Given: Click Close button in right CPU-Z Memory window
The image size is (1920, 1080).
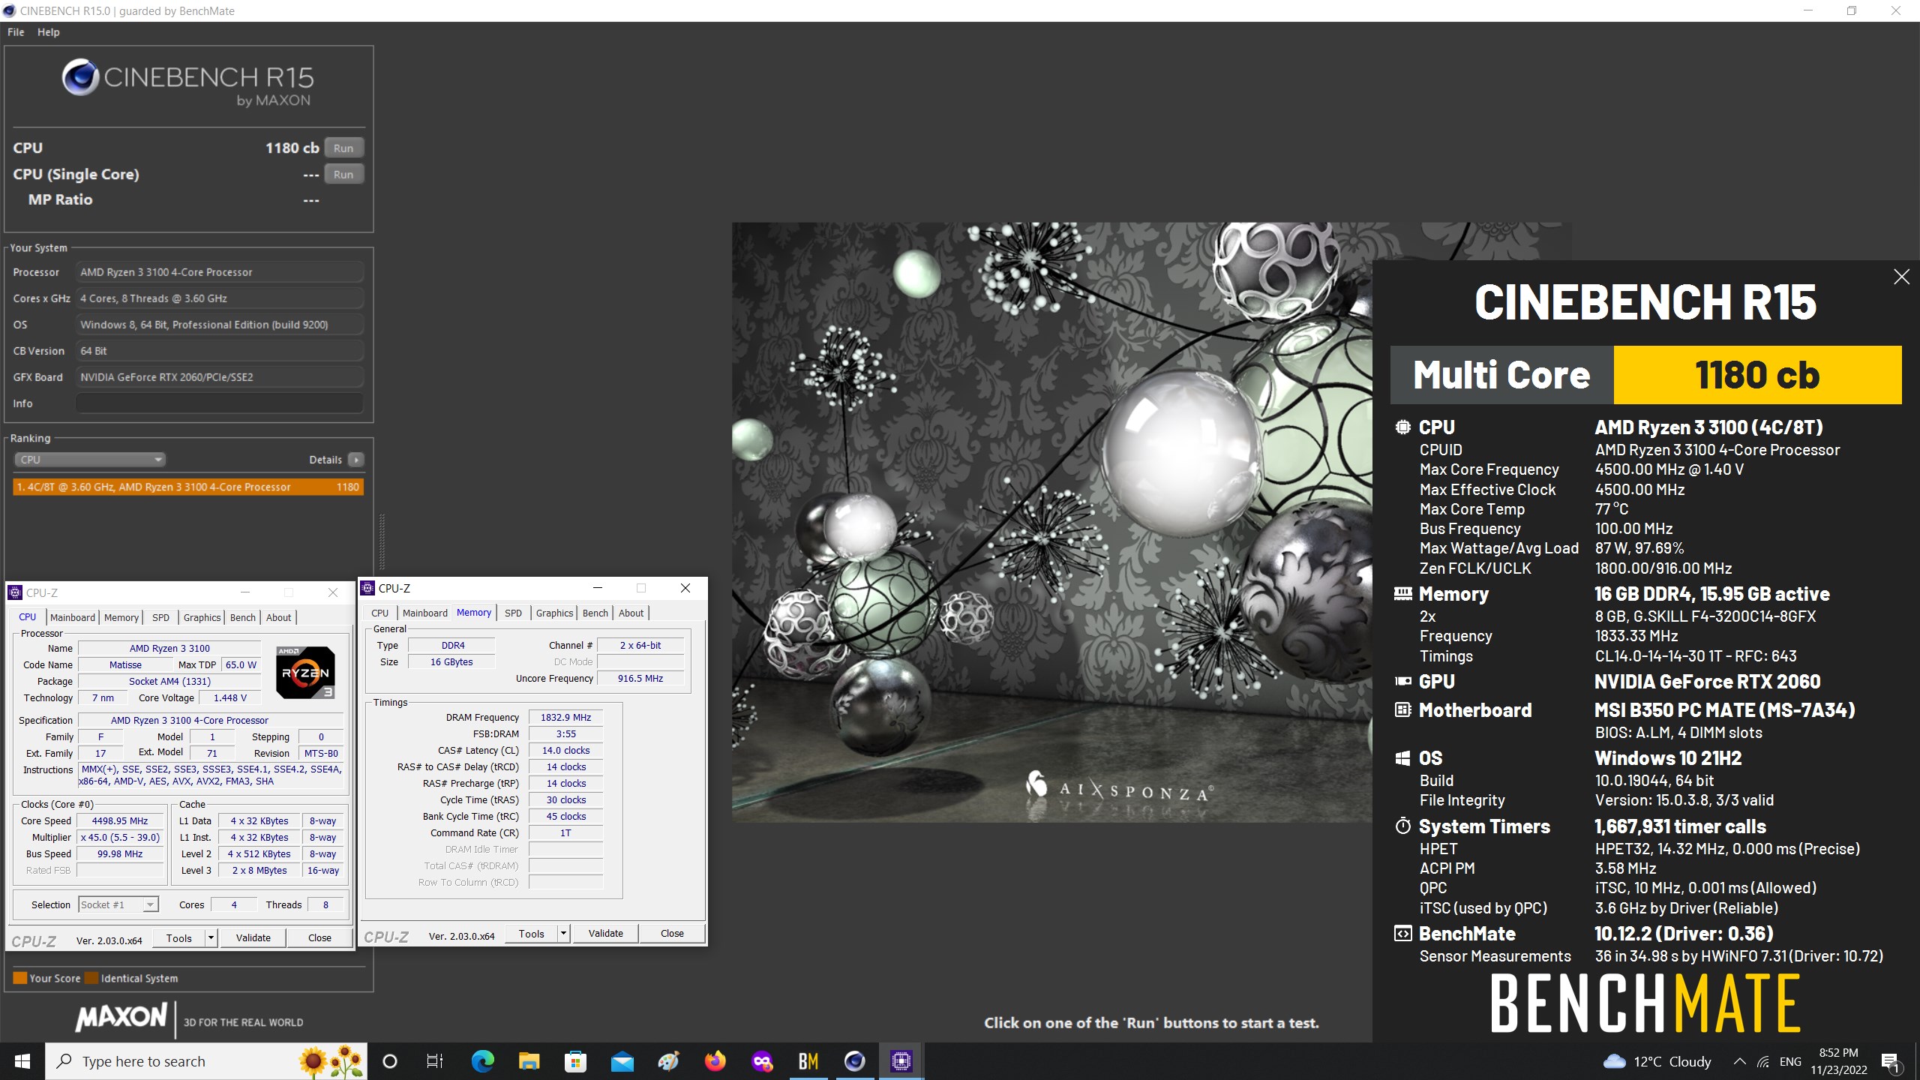Looking at the screenshot, I should pos(672,934).
